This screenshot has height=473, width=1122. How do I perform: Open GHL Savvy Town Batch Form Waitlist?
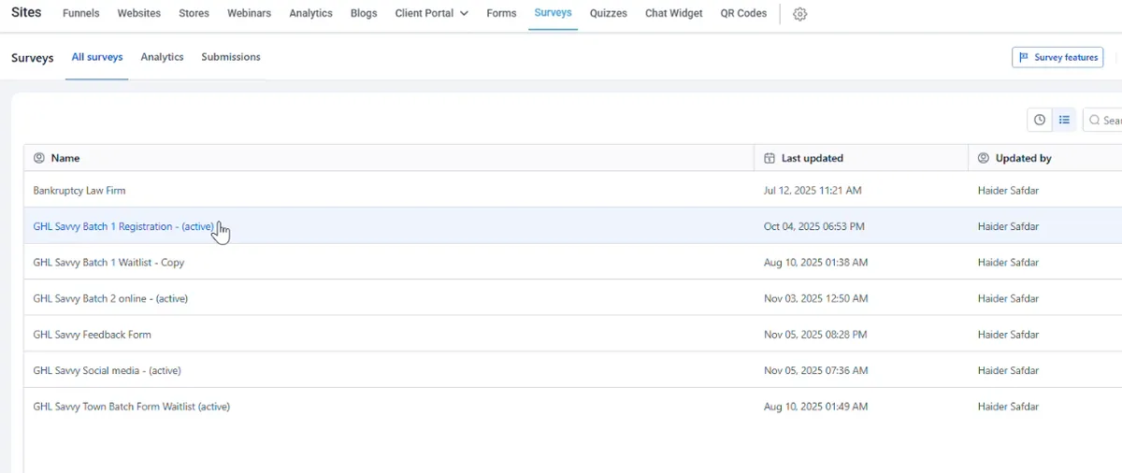click(x=131, y=407)
